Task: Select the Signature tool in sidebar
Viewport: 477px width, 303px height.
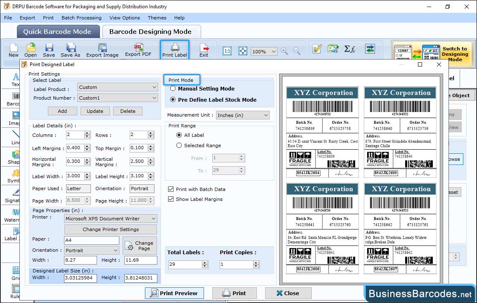Action: (x=13, y=196)
